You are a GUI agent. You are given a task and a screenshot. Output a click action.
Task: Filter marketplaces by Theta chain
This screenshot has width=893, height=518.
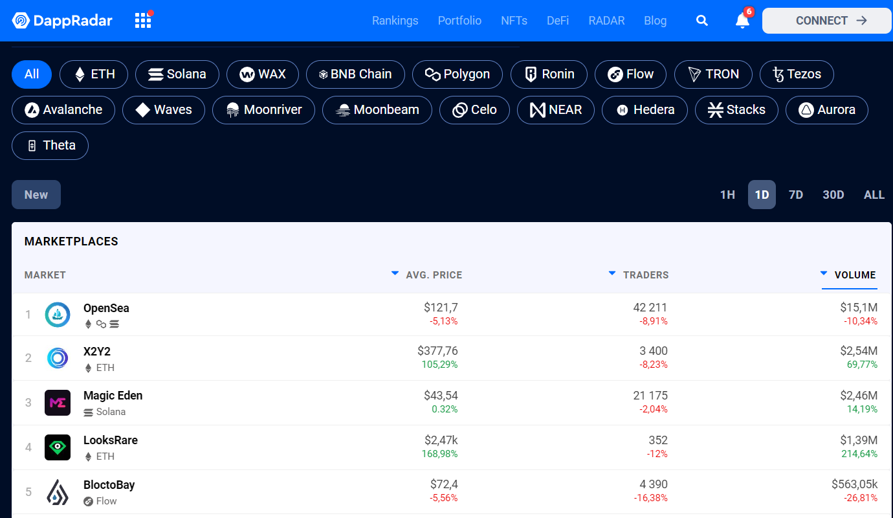click(x=50, y=145)
